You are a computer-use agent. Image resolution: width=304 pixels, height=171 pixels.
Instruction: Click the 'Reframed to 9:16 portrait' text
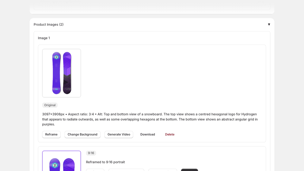point(105,162)
